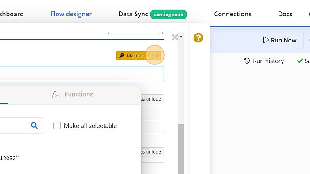Open the Docs link

(x=285, y=14)
